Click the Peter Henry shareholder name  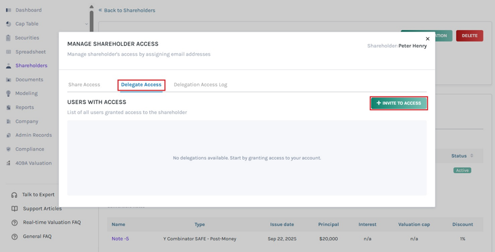412,46
